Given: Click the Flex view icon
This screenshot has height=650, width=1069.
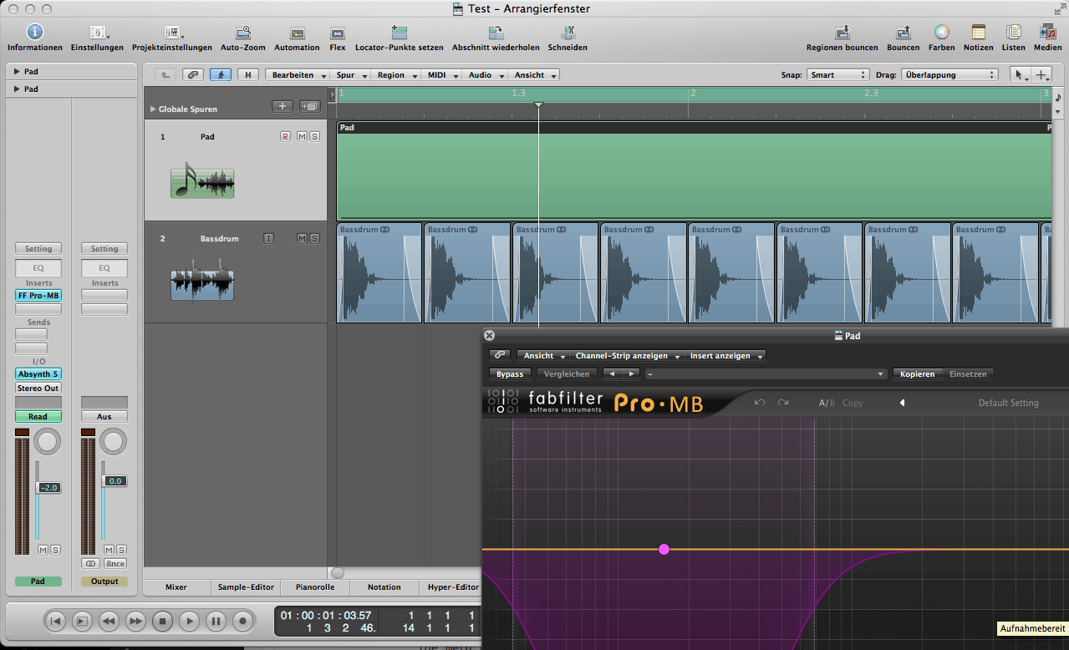Looking at the screenshot, I should (338, 33).
